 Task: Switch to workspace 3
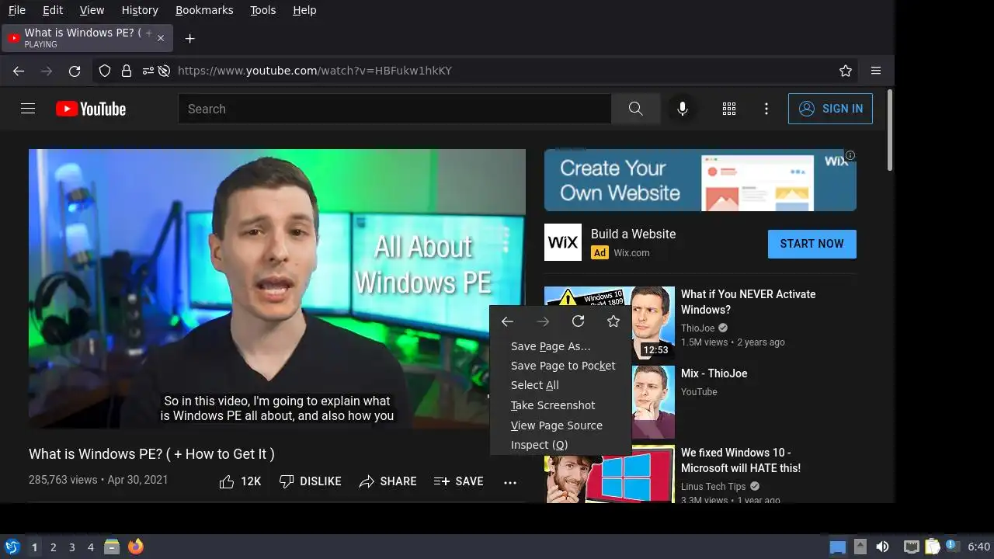point(71,547)
